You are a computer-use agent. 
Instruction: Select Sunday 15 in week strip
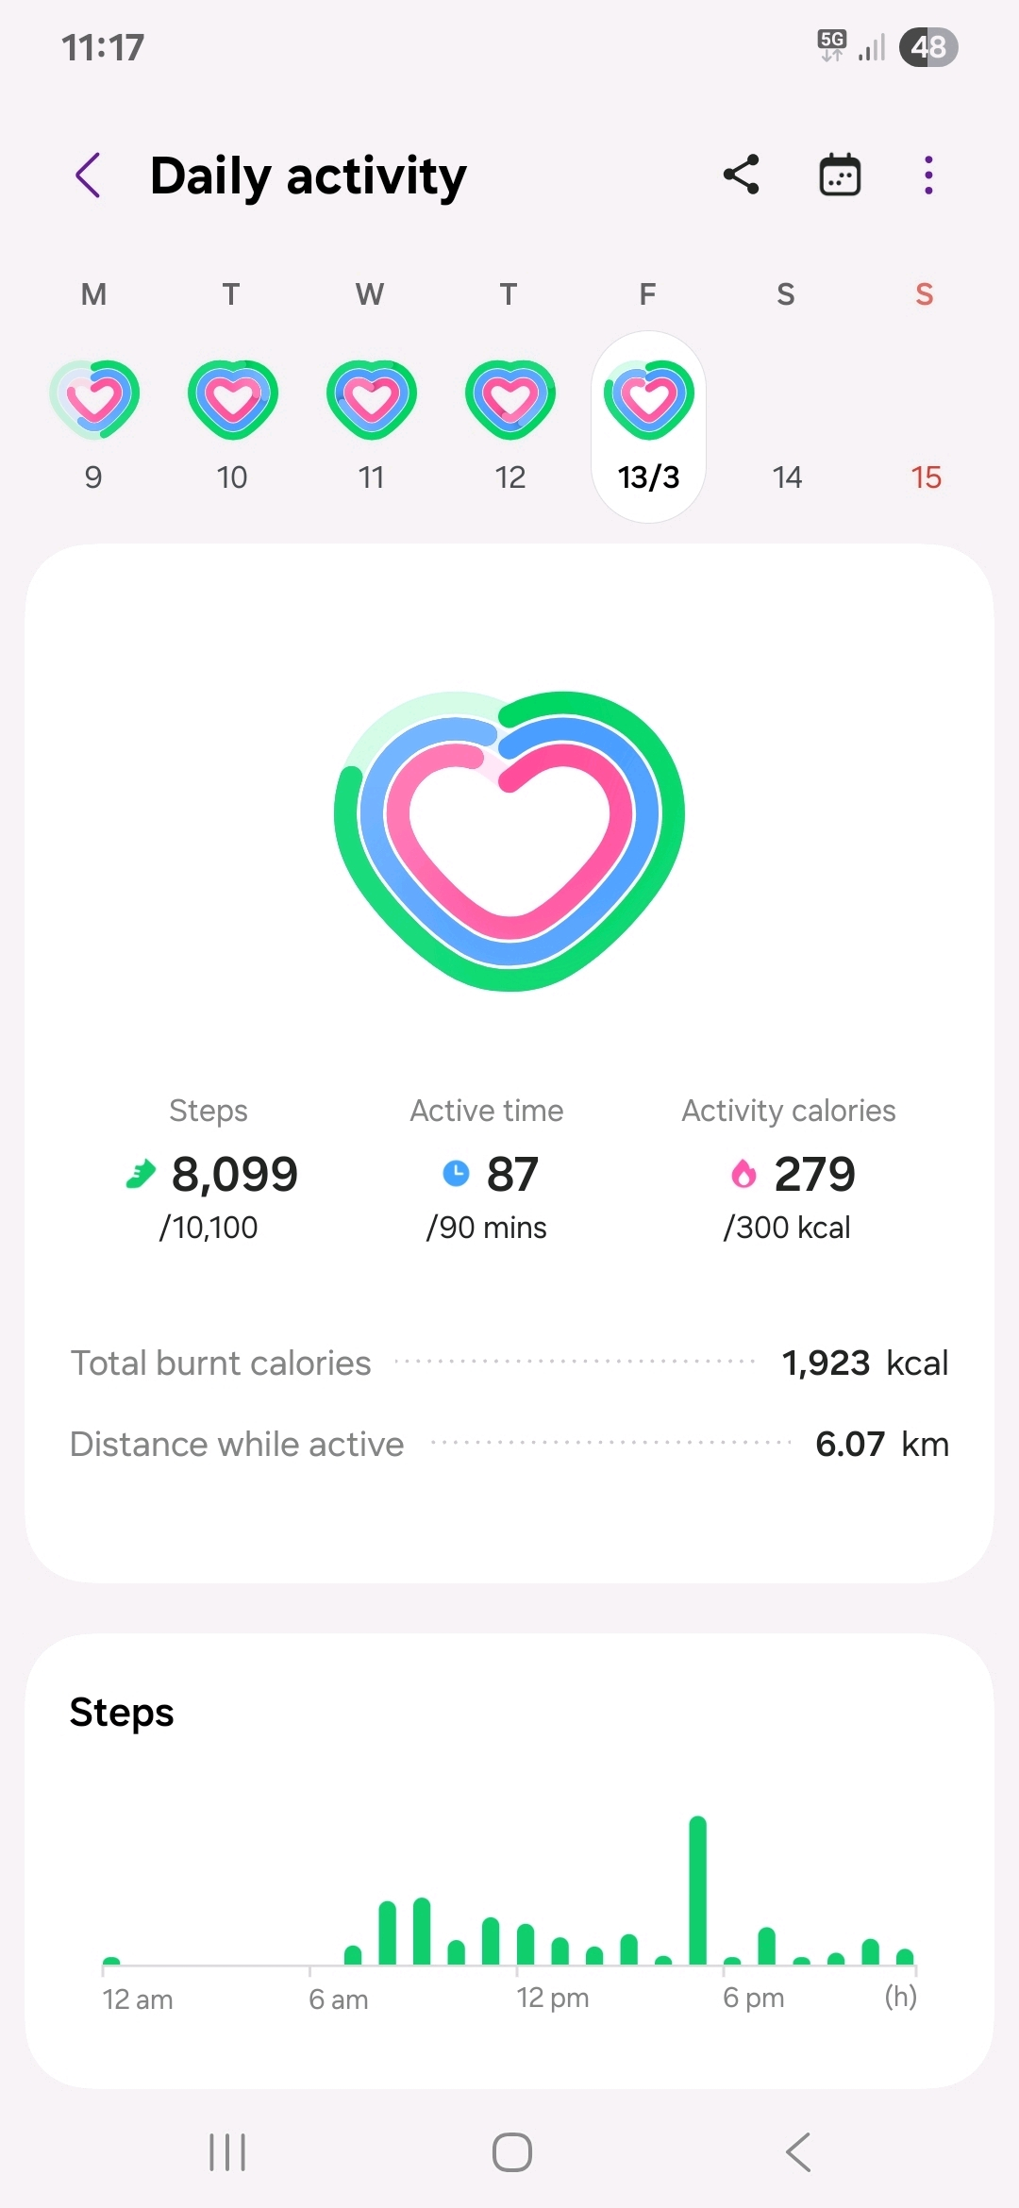[926, 477]
